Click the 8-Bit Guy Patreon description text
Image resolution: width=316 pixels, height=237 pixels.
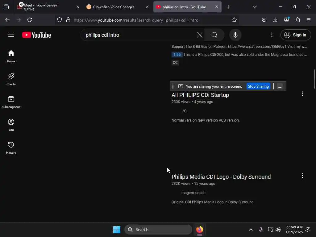click(239, 47)
